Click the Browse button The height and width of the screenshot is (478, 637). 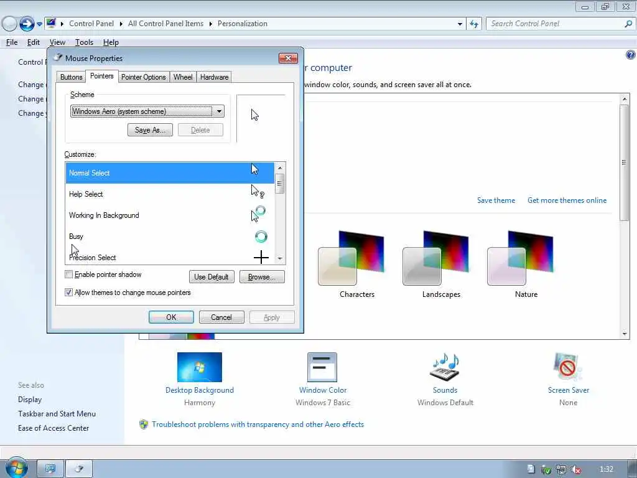coord(262,277)
